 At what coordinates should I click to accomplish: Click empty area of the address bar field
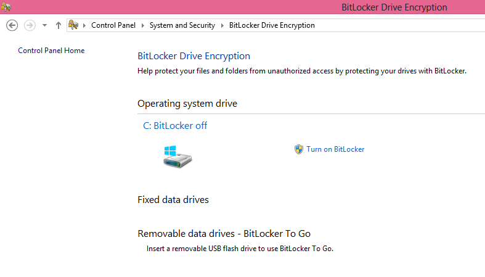399,25
